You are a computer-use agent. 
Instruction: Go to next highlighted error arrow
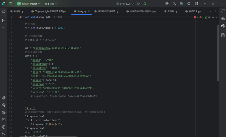(217, 17)
